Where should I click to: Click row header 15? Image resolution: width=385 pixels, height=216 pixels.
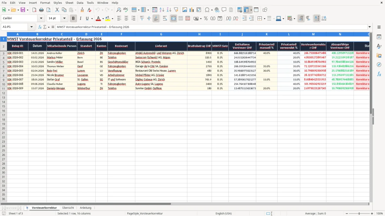coord(3,106)
